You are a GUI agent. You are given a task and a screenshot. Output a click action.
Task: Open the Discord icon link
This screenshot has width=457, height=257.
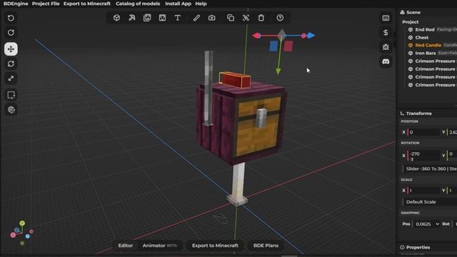[x=386, y=61]
